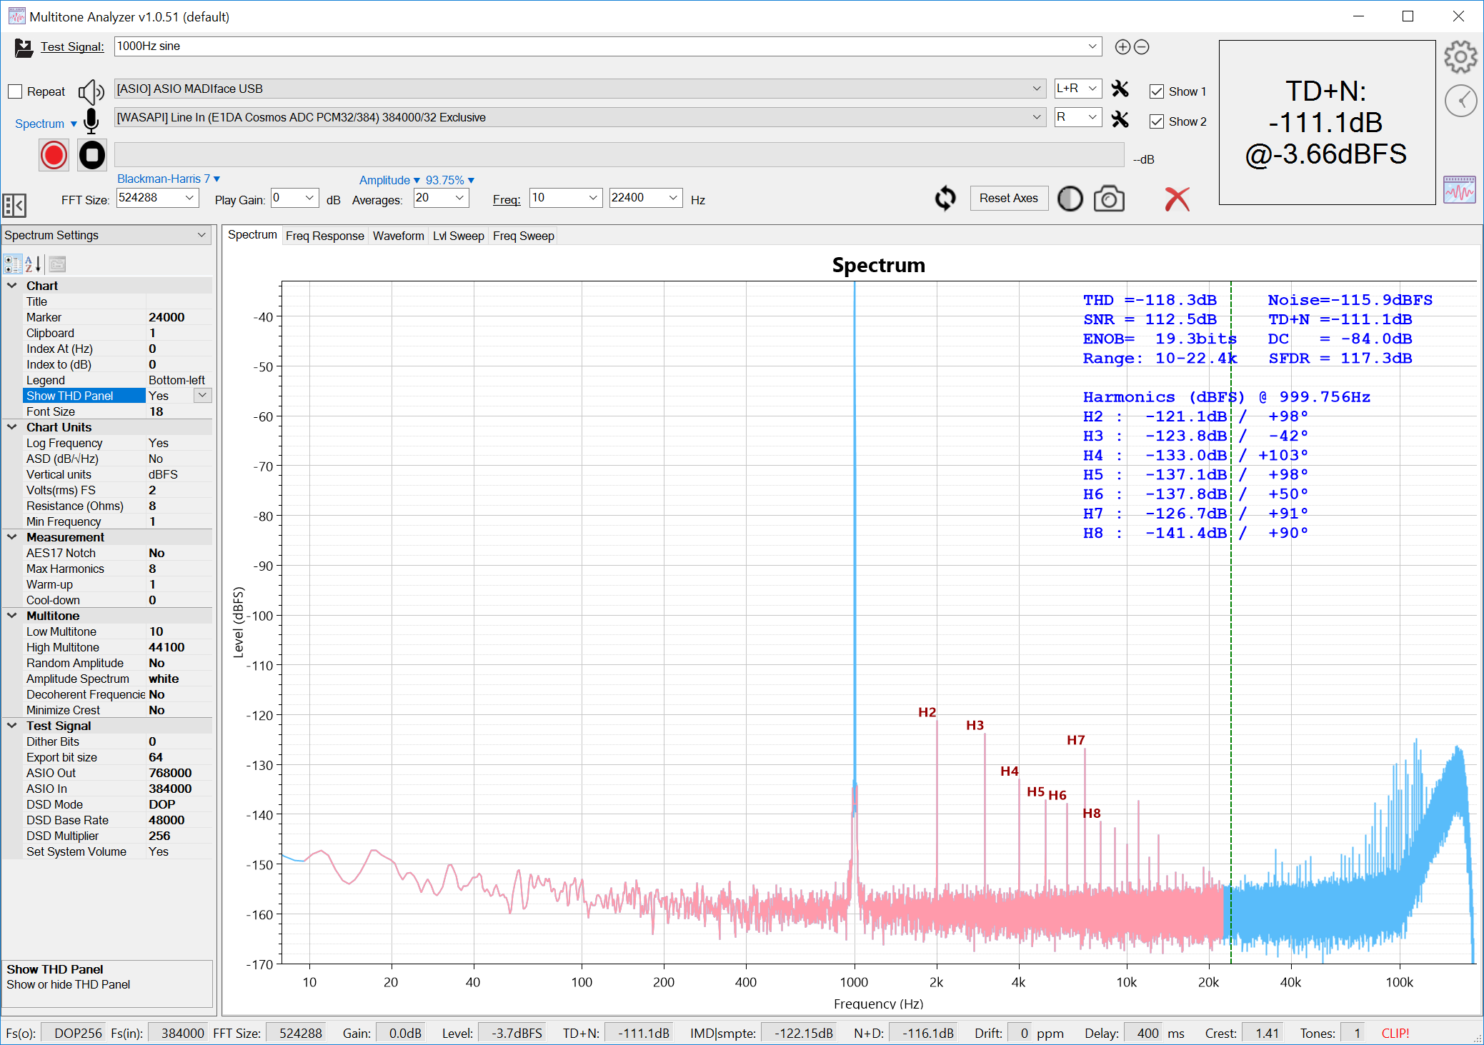
Task: Open the Spectrum mode link menu
Action: (x=46, y=124)
